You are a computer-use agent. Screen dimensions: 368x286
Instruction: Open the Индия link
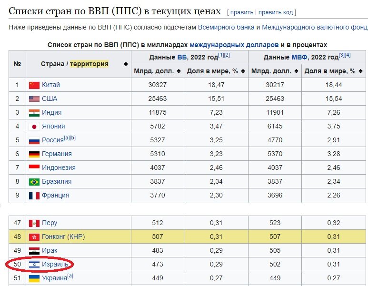point(51,112)
